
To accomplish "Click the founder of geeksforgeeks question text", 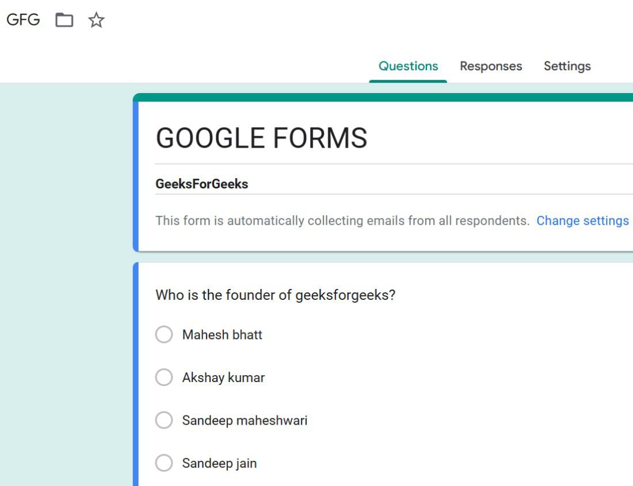I will 275,295.
